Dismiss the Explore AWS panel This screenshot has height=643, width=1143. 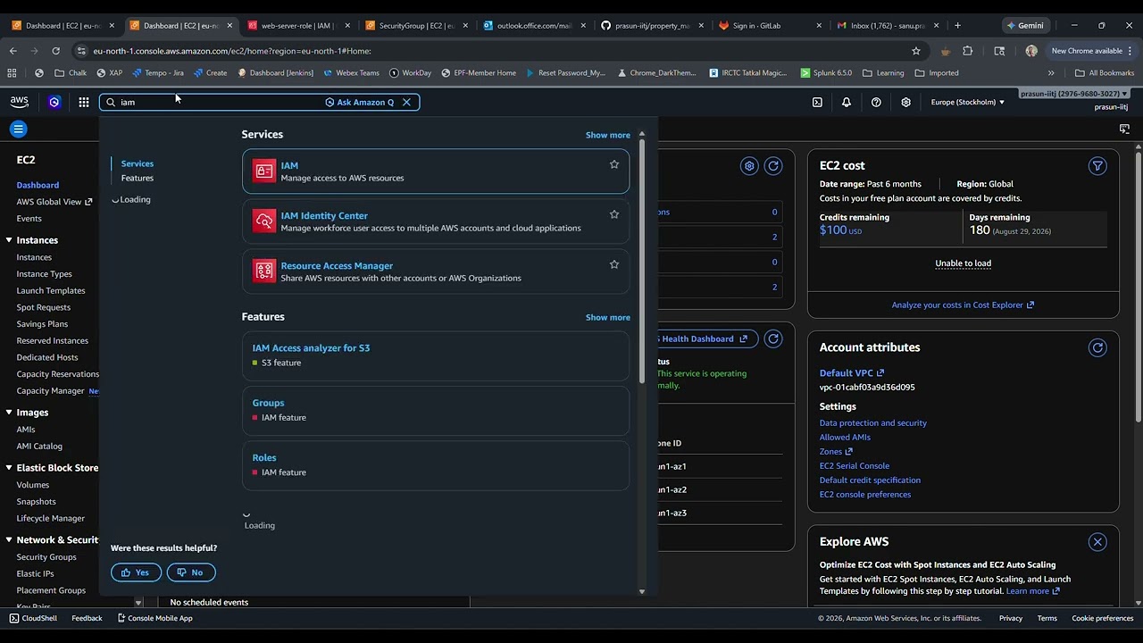tap(1097, 542)
